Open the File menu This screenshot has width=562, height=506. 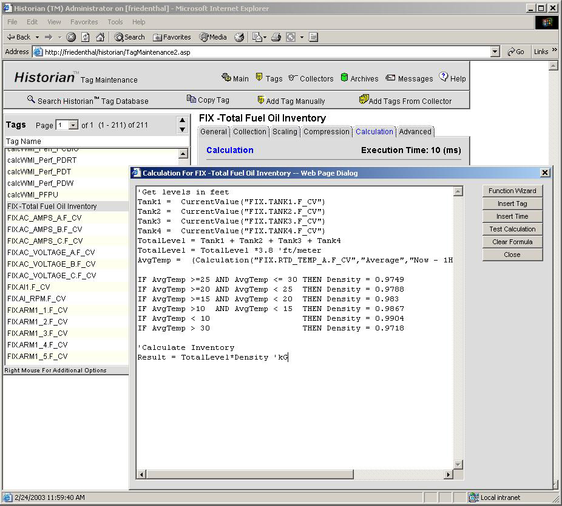pos(12,22)
